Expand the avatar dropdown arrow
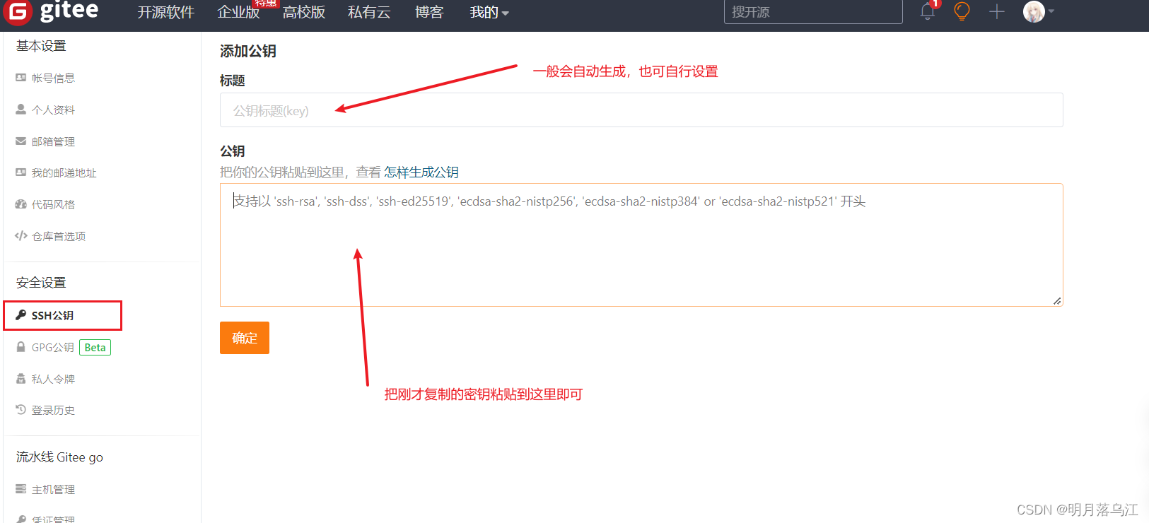The height and width of the screenshot is (523, 1149). coord(1051,11)
